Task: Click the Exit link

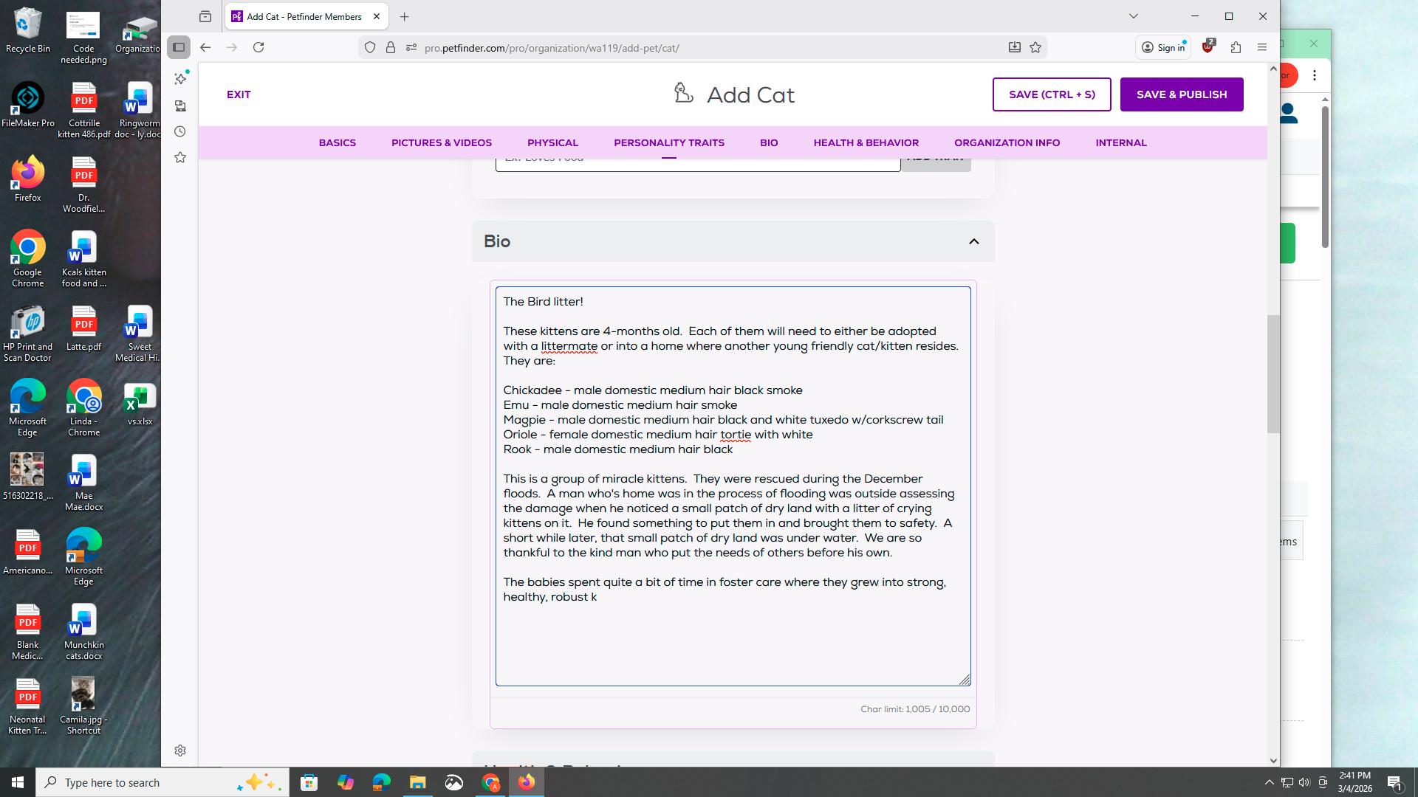Action: pos(239,94)
